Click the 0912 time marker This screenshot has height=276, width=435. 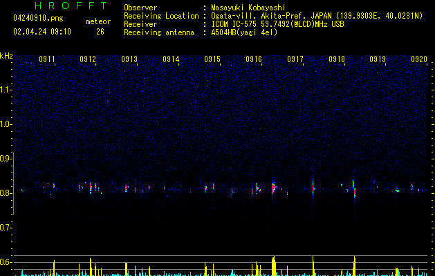tap(88, 59)
